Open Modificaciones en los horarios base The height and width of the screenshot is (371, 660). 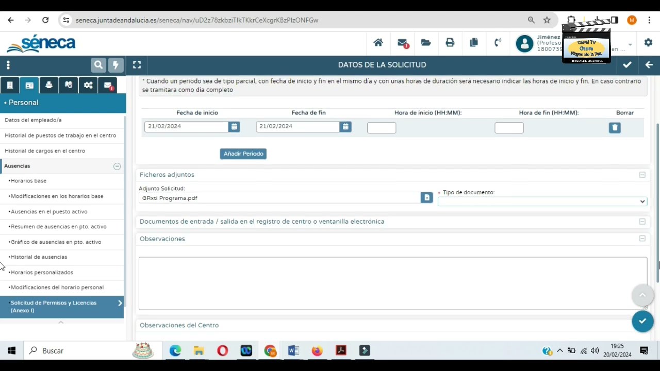point(57,196)
